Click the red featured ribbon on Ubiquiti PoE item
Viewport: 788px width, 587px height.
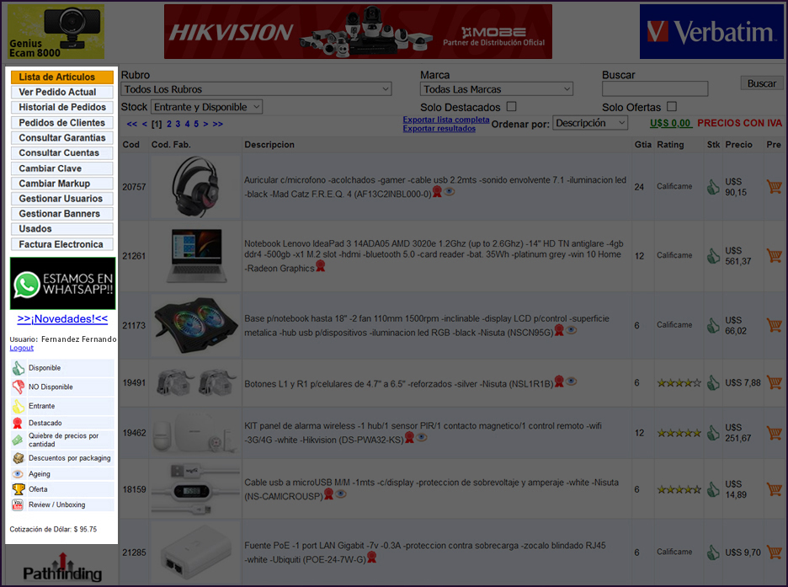coord(371,558)
